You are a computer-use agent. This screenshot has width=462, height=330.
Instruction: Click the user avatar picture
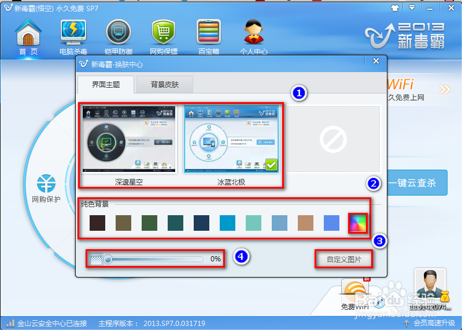[x=430, y=284]
